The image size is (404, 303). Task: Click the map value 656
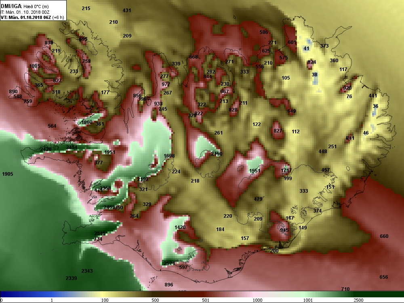(384, 277)
